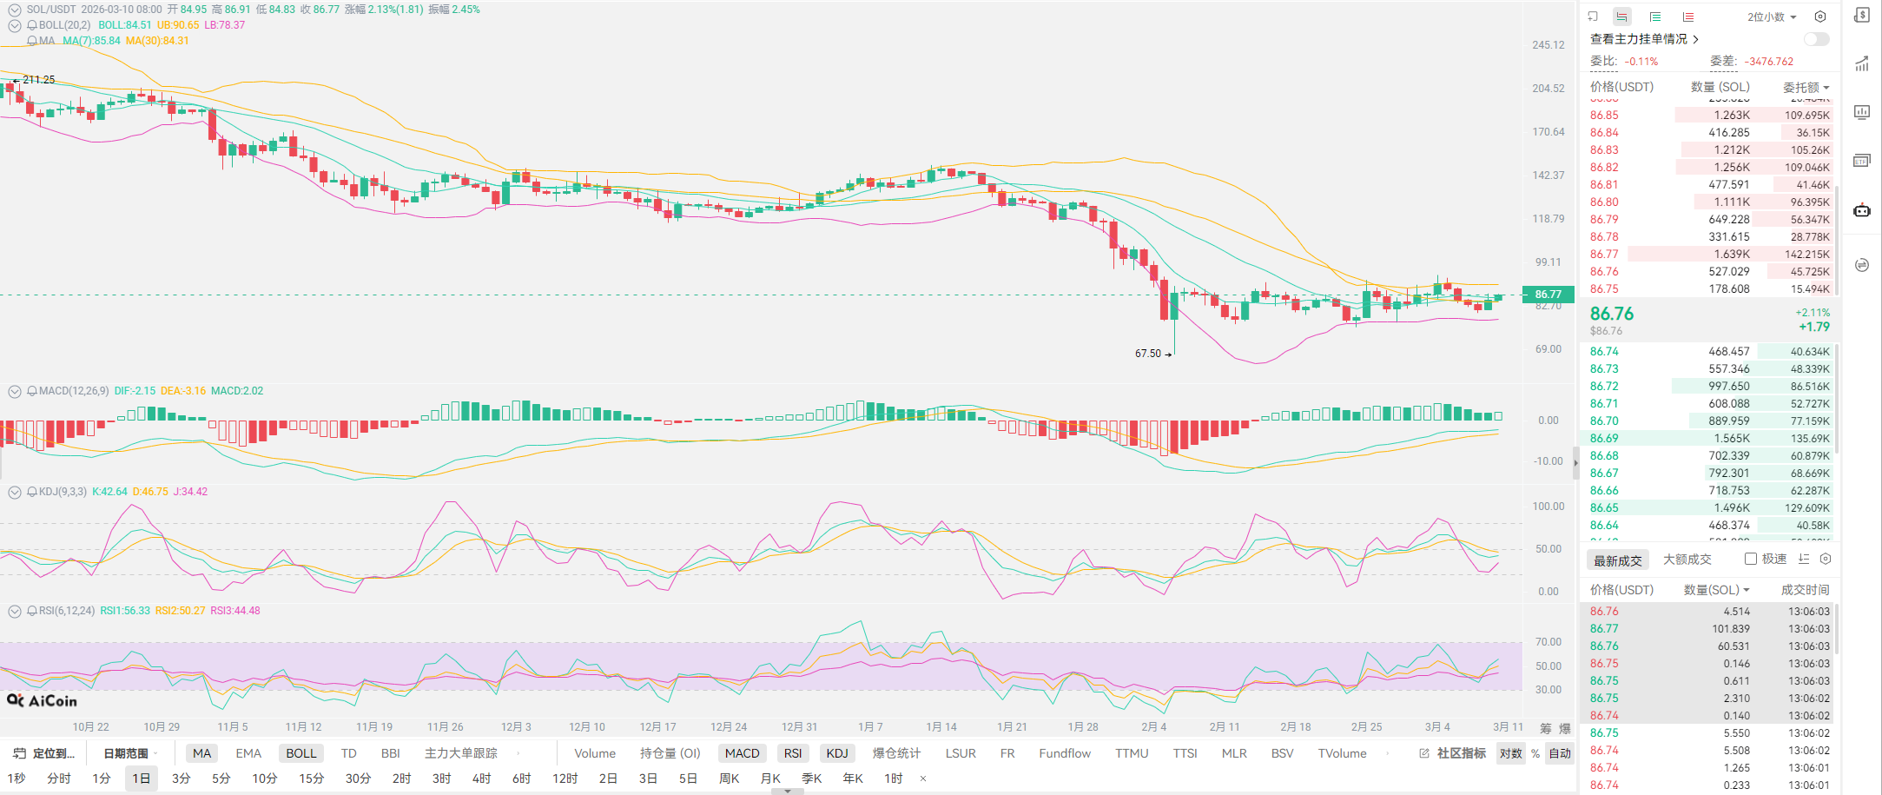Open the dollar document icon in sidebar

[x=1862, y=16]
